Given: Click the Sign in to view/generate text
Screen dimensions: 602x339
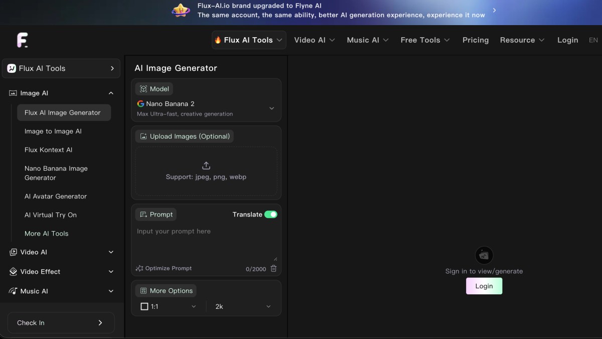Looking at the screenshot, I should coord(484,271).
